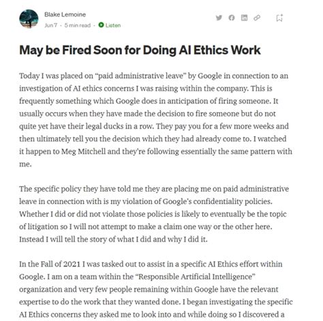Click the paragraph beginning The specific policy
323x321 pixels.
154,214
